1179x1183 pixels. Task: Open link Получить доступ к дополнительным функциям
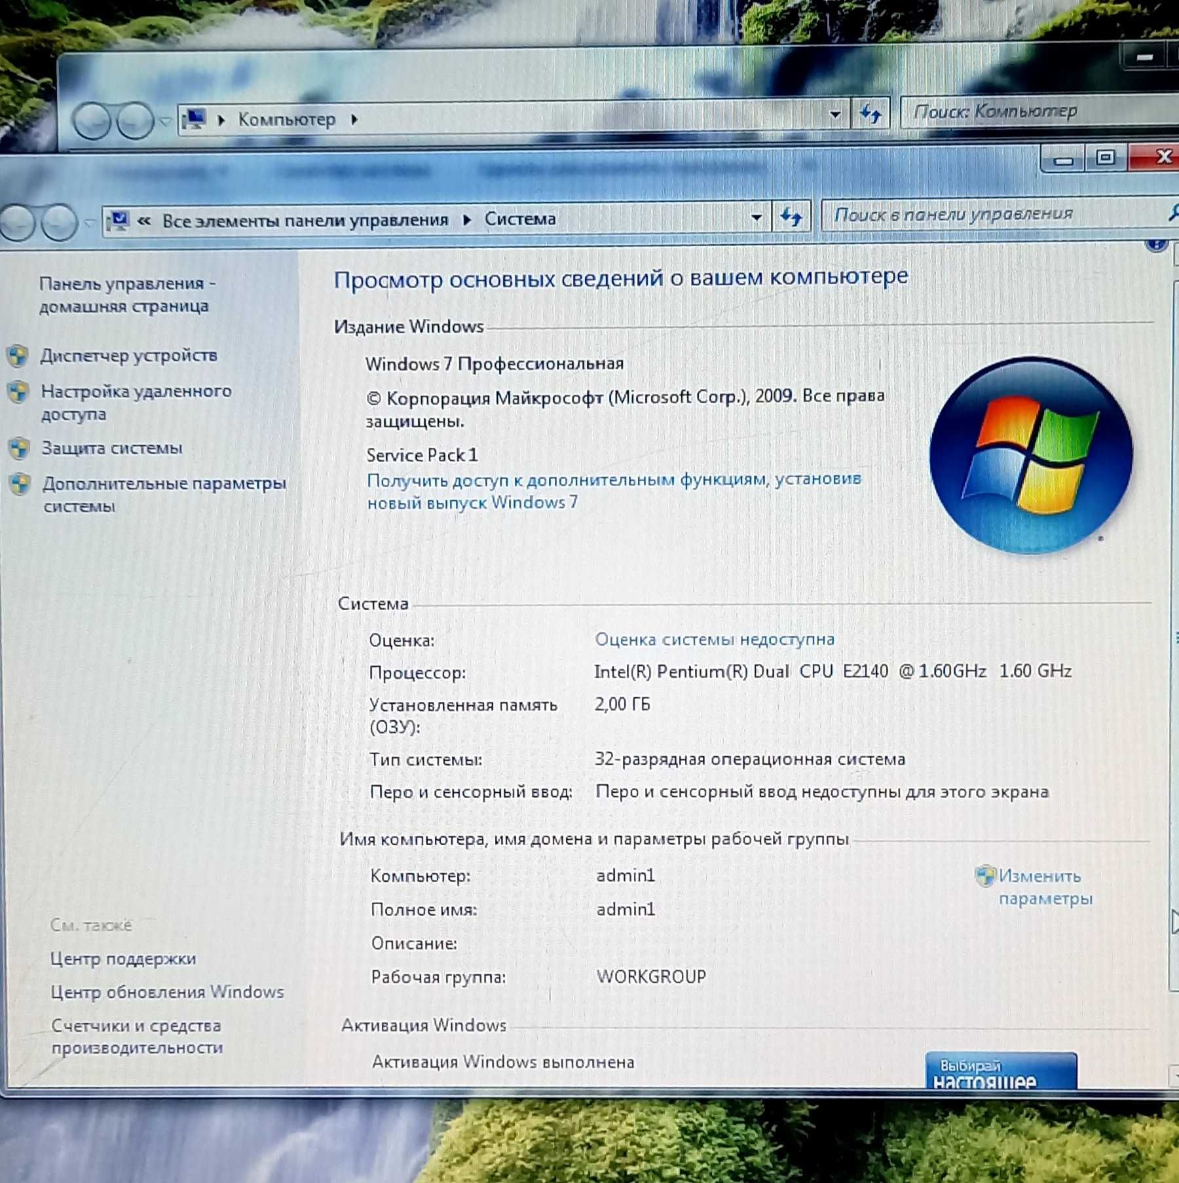click(x=614, y=491)
